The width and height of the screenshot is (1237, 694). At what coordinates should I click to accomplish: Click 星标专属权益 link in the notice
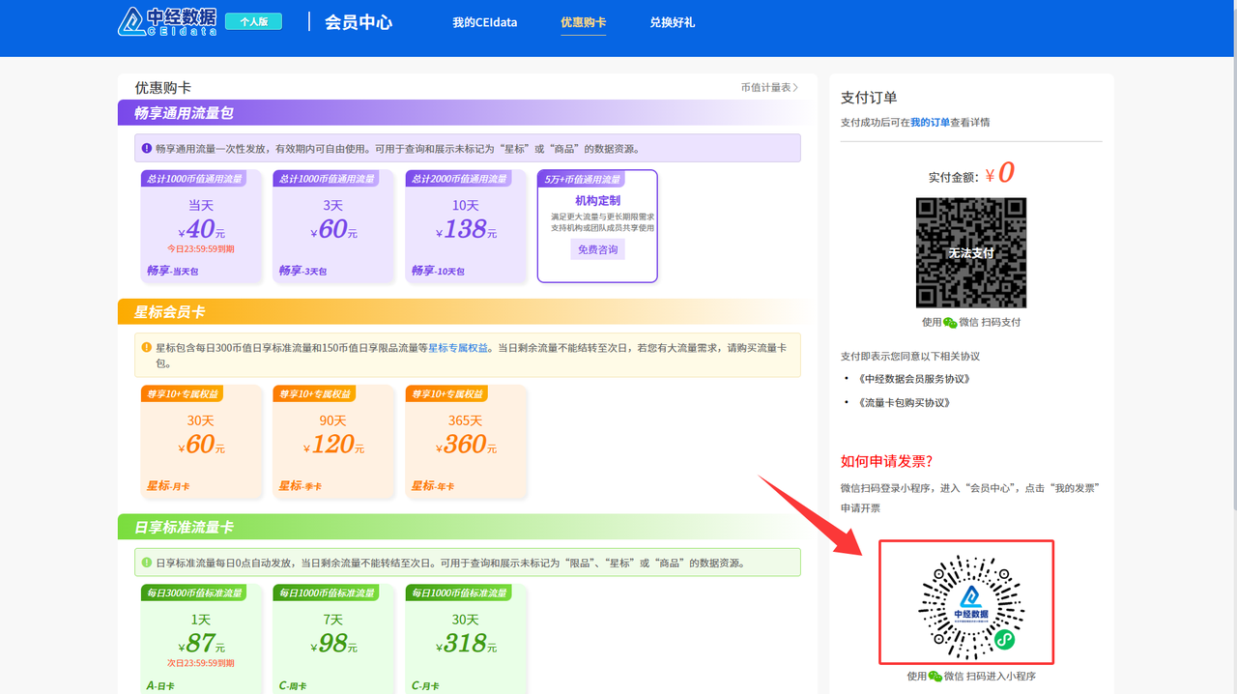point(459,348)
